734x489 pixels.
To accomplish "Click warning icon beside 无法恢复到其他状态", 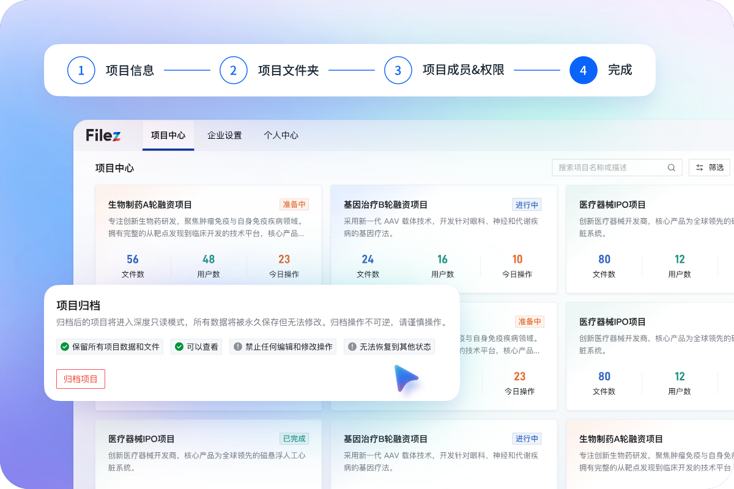I will point(352,347).
